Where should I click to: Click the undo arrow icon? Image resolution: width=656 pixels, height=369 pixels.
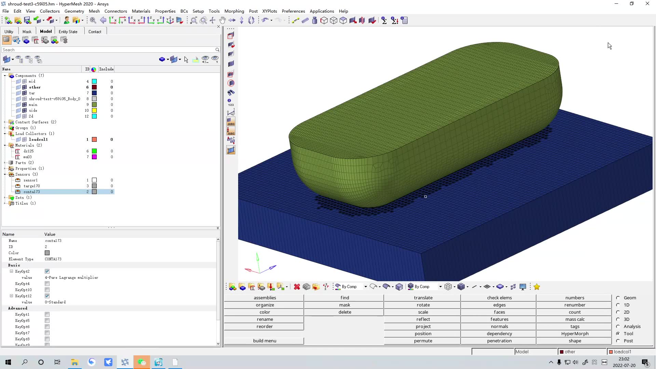[264, 20]
